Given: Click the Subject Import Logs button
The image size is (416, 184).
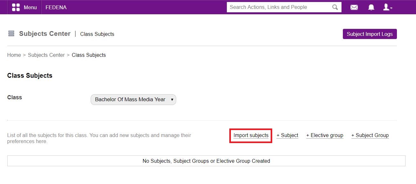Looking at the screenshot, I should (370, 34).
